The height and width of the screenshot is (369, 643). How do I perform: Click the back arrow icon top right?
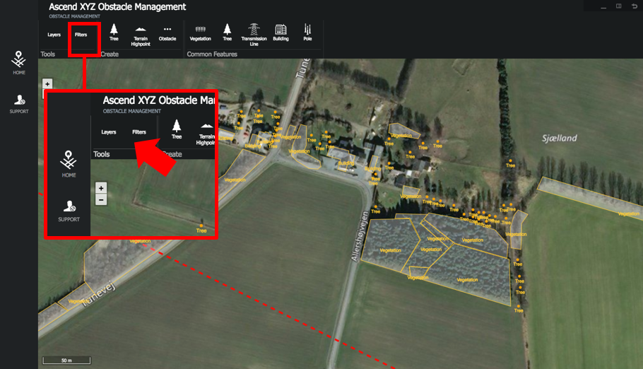tap(635, 6)
